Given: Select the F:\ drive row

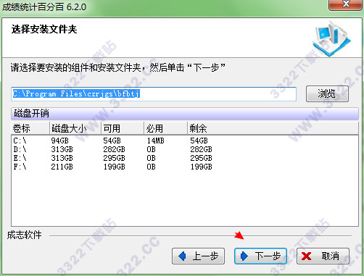Looking at the screenshot, I should click(185, 167).
